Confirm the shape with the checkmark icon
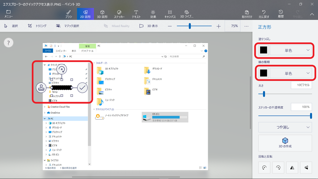Image resolution: width=318 pixels, height=179 pixels. coord(82,87)
